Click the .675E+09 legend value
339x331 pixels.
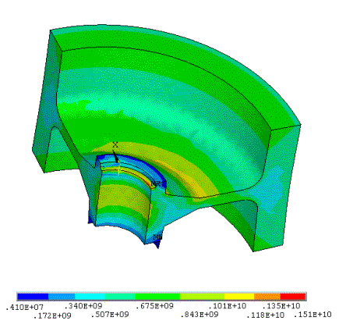click(154, 306)
